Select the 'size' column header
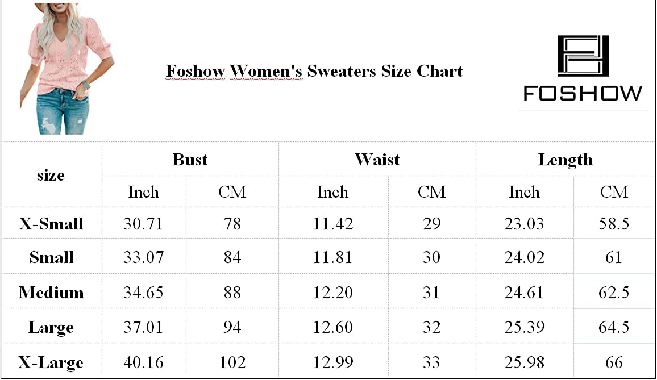Viewport: 657px width, 380px height. [51, 176]
